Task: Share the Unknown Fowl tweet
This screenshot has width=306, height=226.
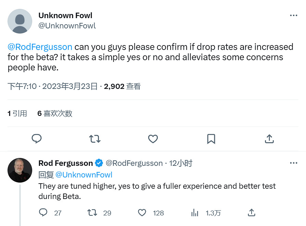Action: tap(269, 138)
